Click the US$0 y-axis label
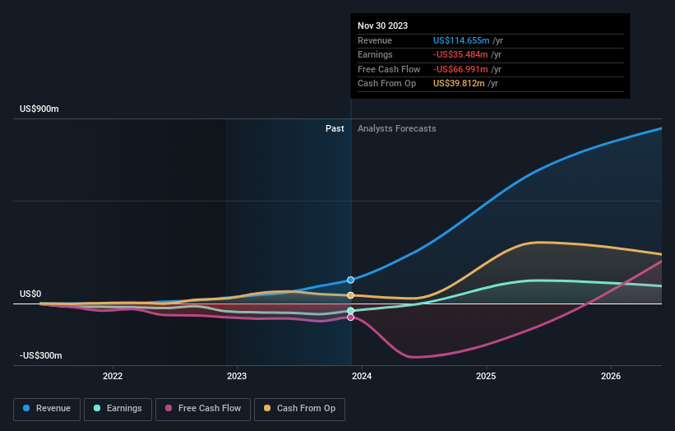 pyautogui.click(x=30, y=294)
